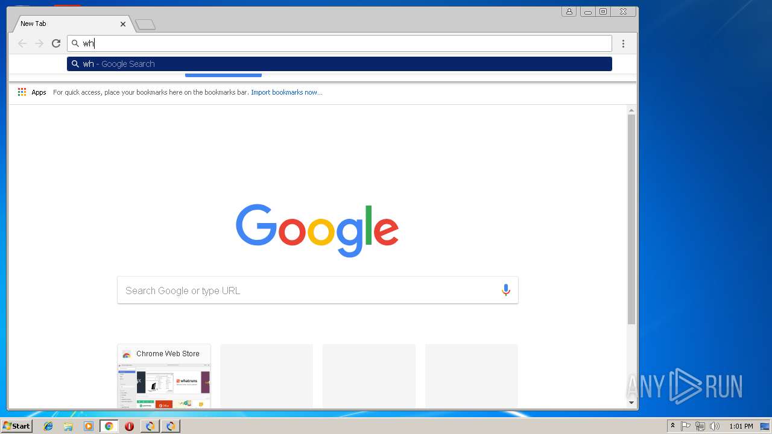Screen dimensions: 772x434
Task: Click the page scrollbar down arrow
Action: 631,403
